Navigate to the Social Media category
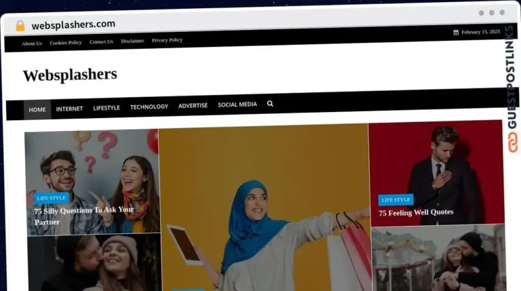This screenshot has width=521, height=291. 237,104
